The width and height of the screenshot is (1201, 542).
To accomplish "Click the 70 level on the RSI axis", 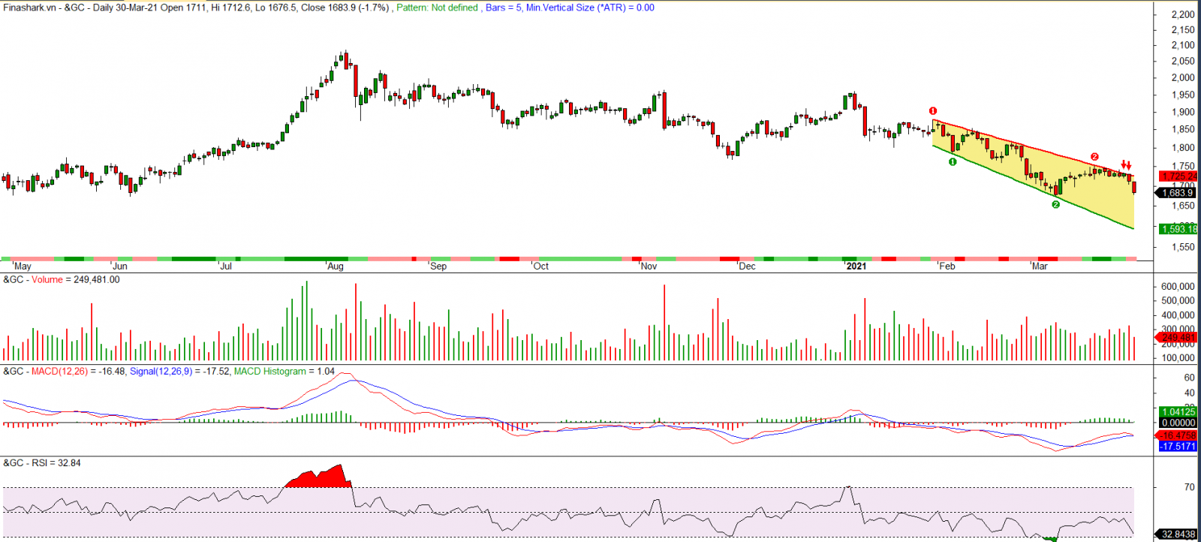I will 1189,487.
